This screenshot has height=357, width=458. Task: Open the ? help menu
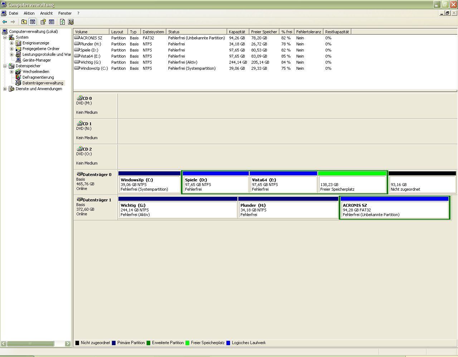[78, 13]
